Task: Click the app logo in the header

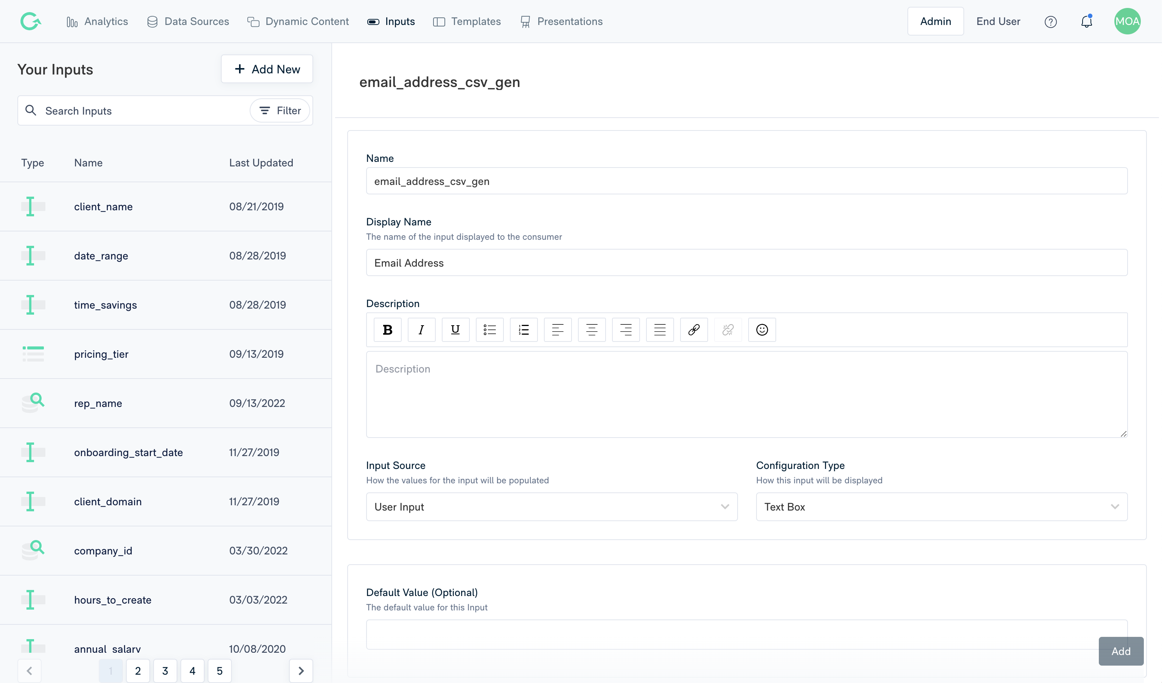Action: [30, 21]
